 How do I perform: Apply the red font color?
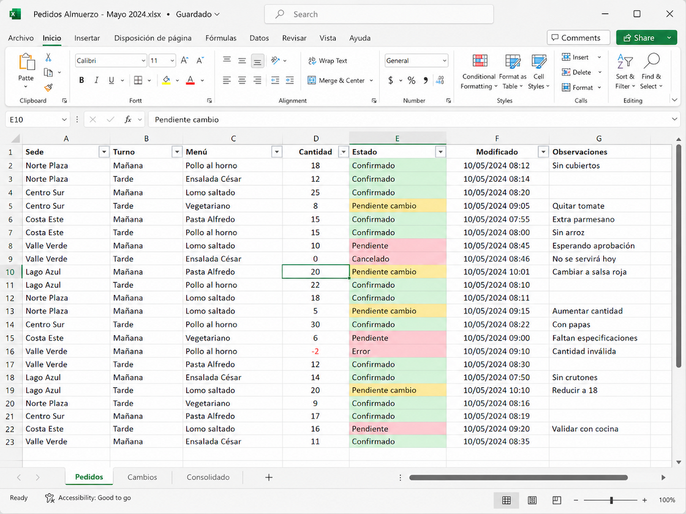(x=190, y=80)
